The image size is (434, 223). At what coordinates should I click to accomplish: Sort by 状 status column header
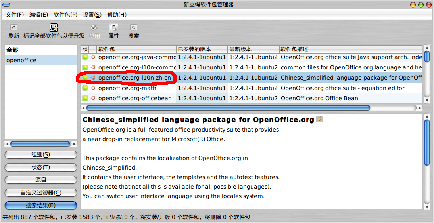(85, 50)
